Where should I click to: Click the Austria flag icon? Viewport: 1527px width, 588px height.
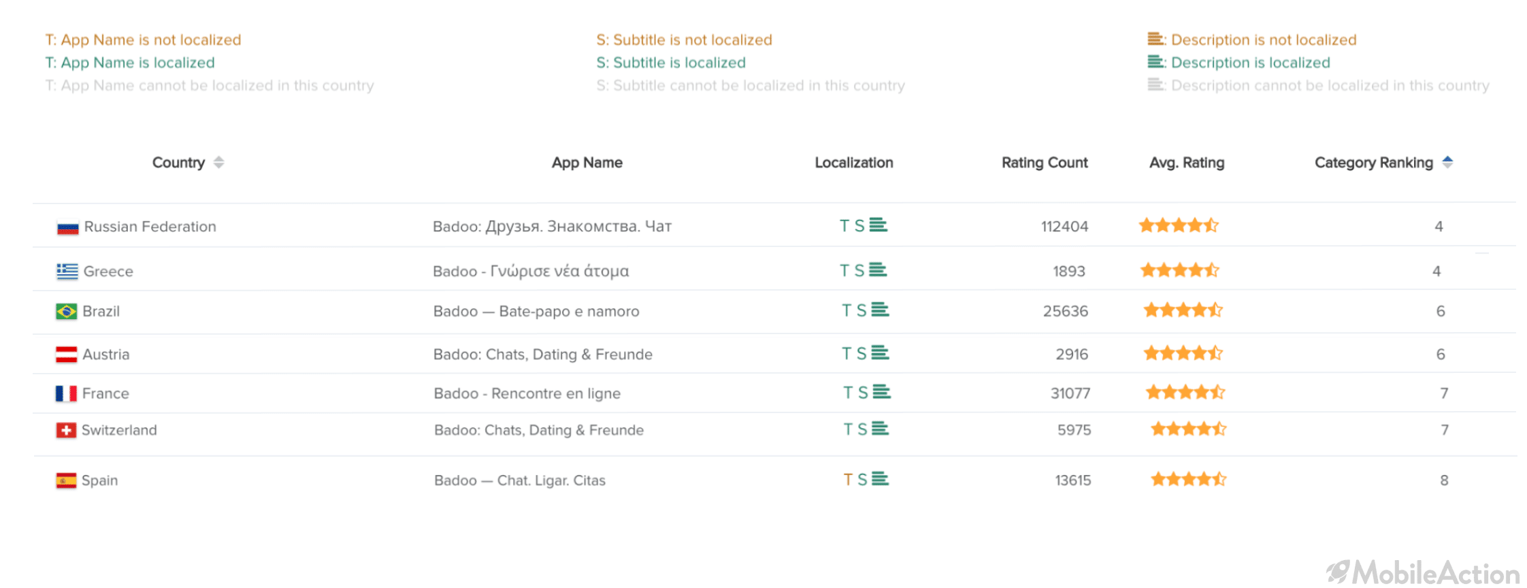click(x=66, y=355)
